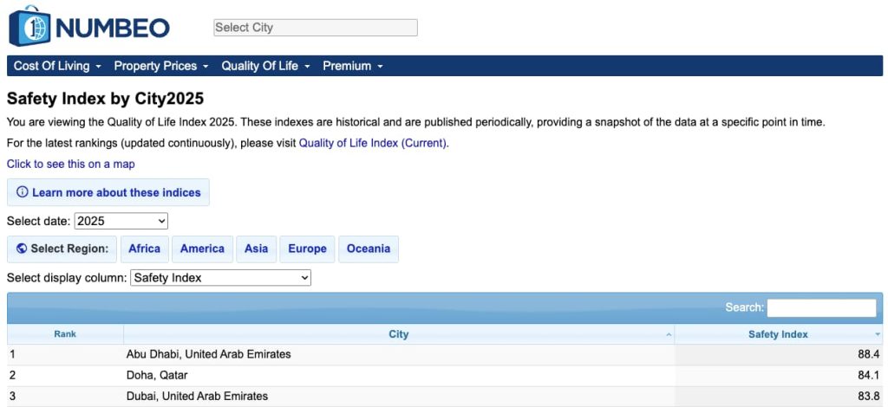The image size is (888, 407).
Task: Click the Safety Index column sort arrow
Action: click(878, 334)
